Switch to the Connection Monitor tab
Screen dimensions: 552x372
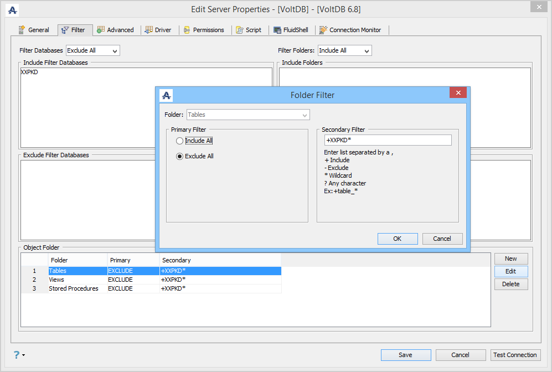(350, 30)
